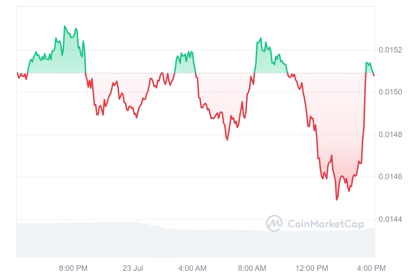Select the 12:00 PM time axis label
This screenshot has width=420, height=280.
pyautogui.click(x=311, y=268)
